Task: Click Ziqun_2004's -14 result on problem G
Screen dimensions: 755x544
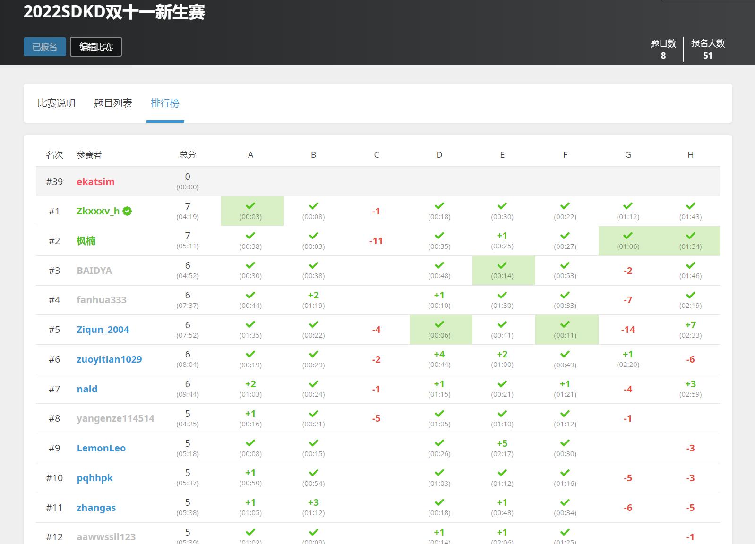Action: point(627,330)
